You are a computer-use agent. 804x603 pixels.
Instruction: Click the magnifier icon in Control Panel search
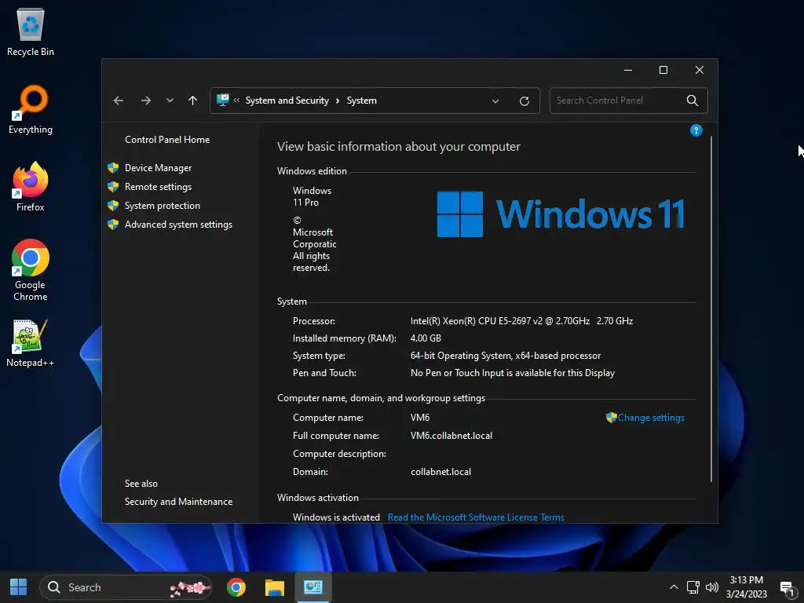coord(693,100)
